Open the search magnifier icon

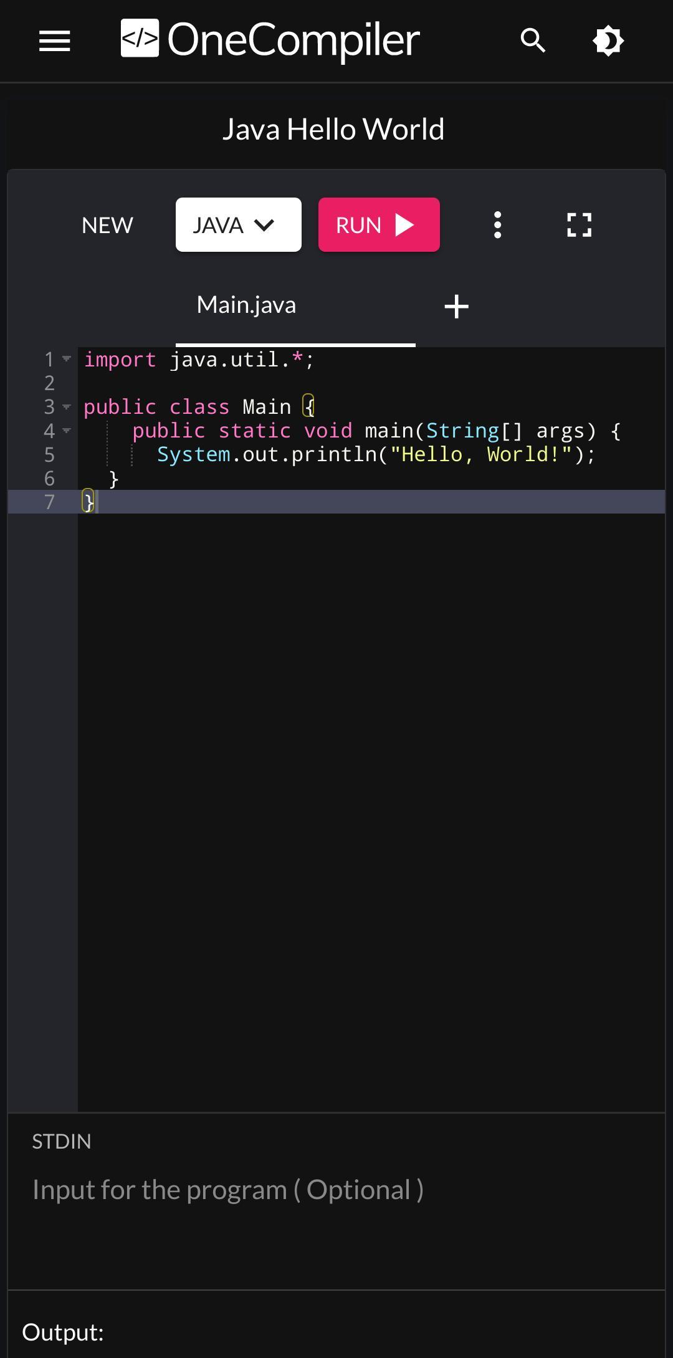[x=533, y=41]
